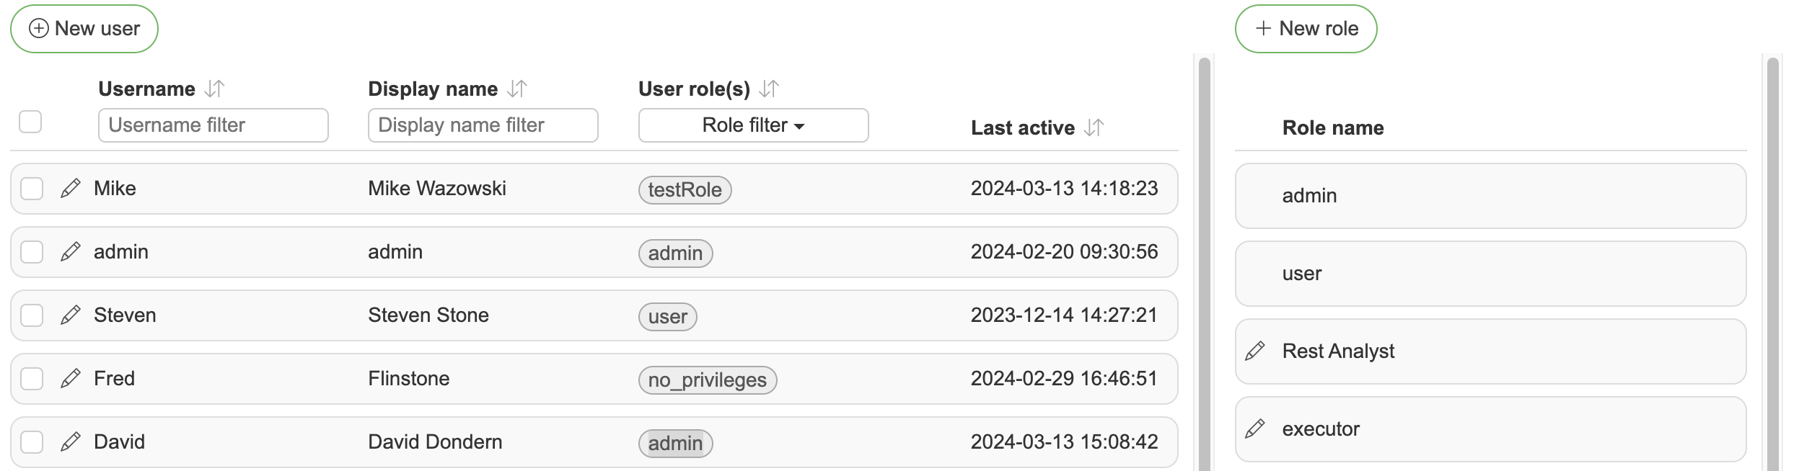Click the edit pencil for user Steven
This screenshot has height=471, width=1799.
pos(70,315)
